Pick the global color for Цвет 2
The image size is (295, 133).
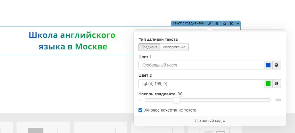[x=276, y=84]
